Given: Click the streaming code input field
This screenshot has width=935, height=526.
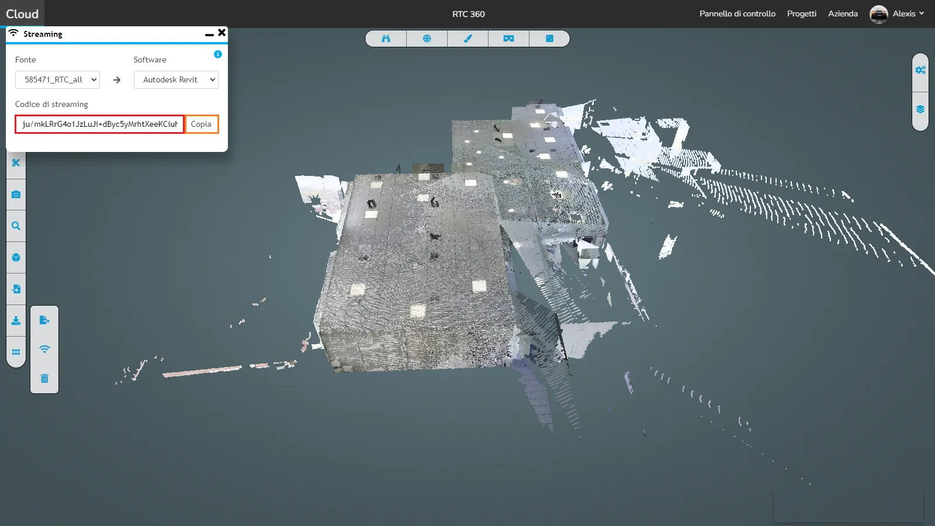Looking at the screenshot, I should tap(99, 124).
